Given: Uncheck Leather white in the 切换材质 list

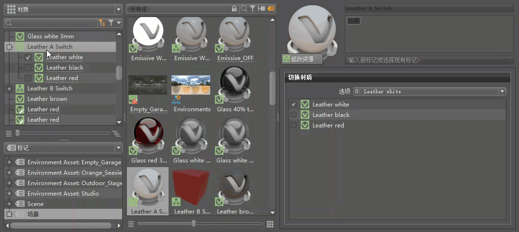Looking at the screenshot, I should (x=293, y=105).
